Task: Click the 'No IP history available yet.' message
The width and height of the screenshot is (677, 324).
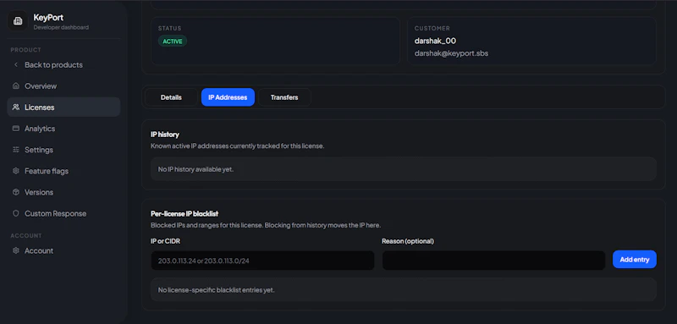Action: pyautogui.click(x=195, y=169)
